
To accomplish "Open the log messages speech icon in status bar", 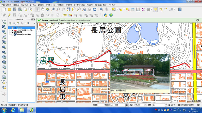I will click(199, 105).
